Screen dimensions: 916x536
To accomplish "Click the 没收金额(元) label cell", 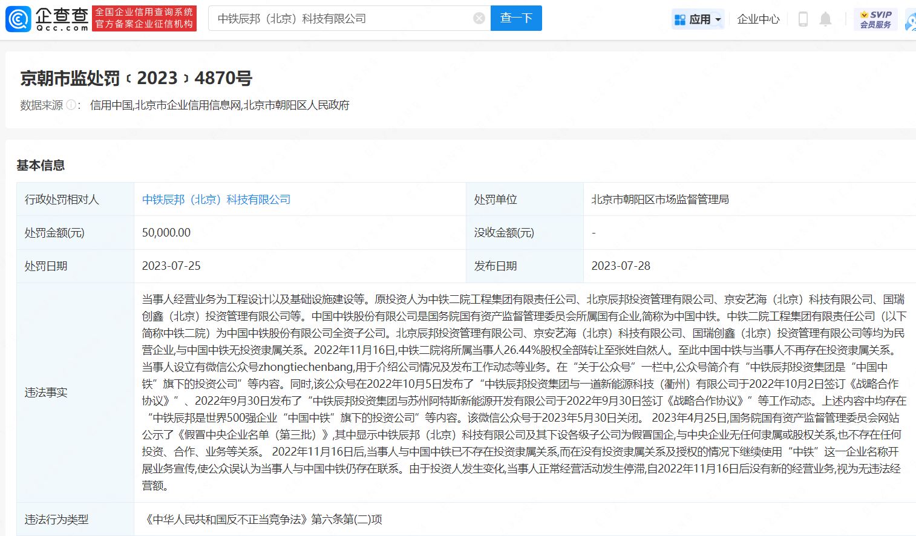I will (525, 233).
